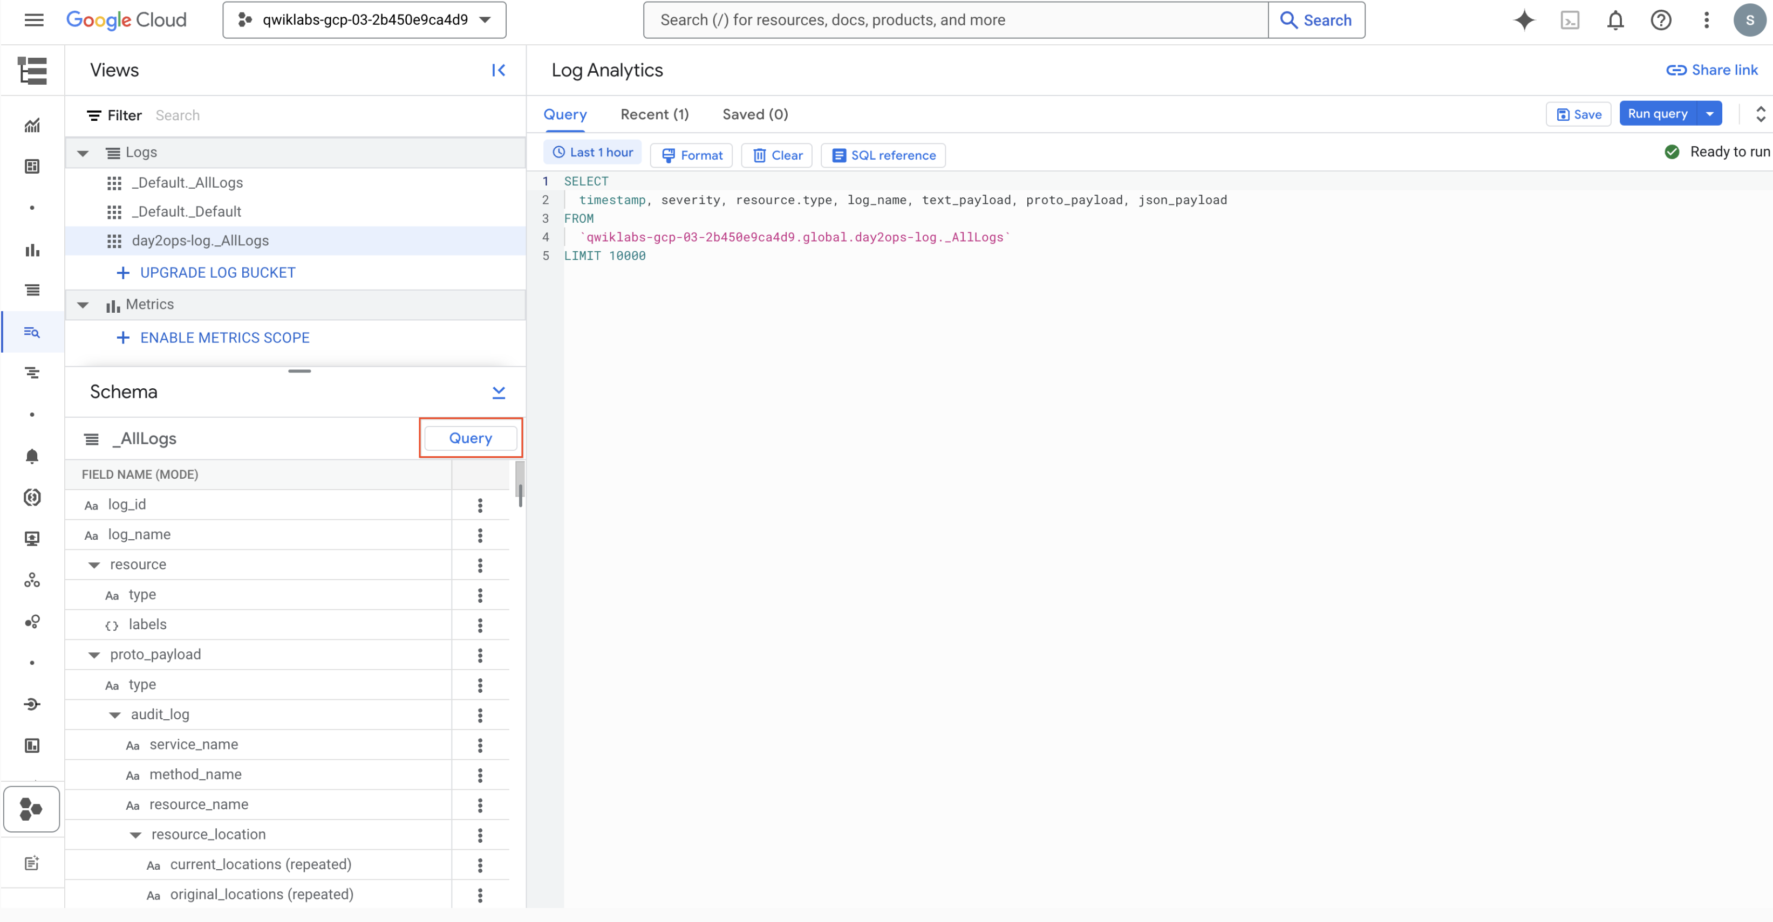The width and height of the screenshot is (1773, 922).
Task: Focus the Views filter search field
Action: pos(337,115)
